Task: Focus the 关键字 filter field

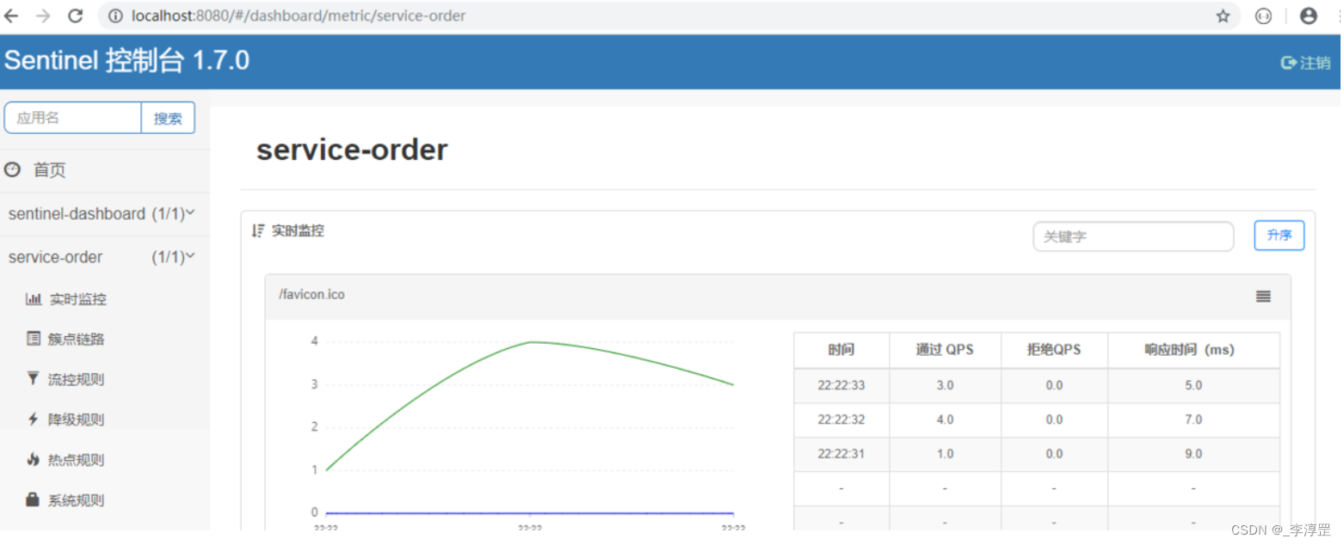Action: 1133,236
